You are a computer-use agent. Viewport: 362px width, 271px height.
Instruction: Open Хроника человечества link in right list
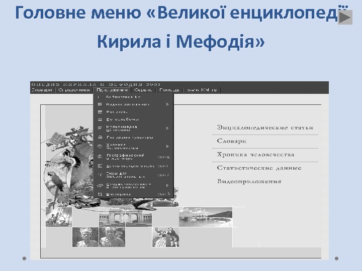(x=256, y=155)
